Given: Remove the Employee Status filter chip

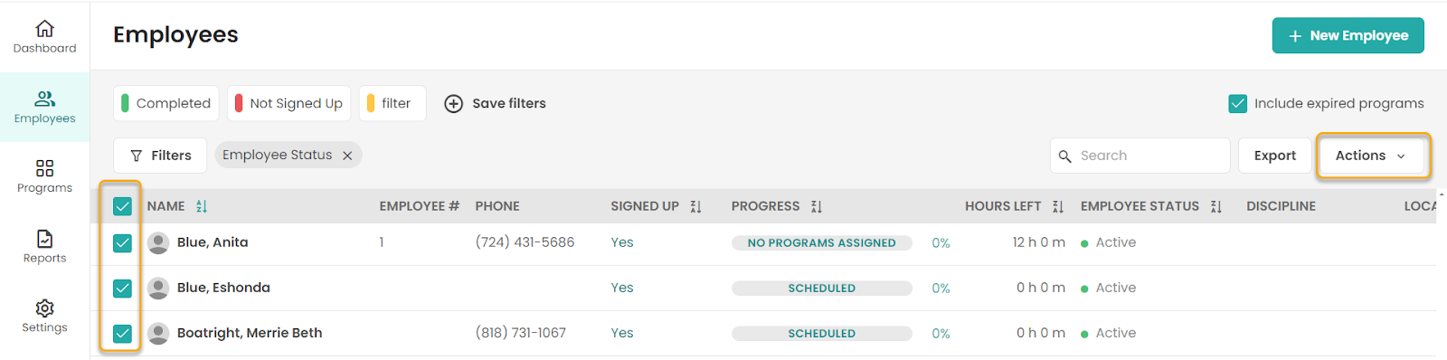Looking at the screenshot, I should point(347,156).
